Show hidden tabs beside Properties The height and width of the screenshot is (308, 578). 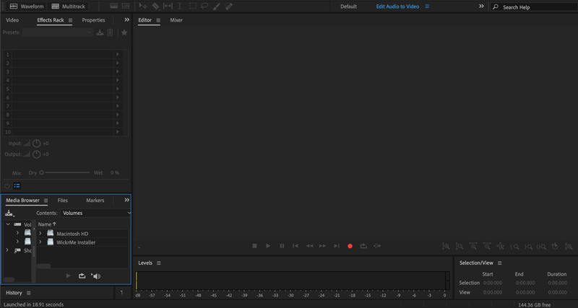[127, 20]
